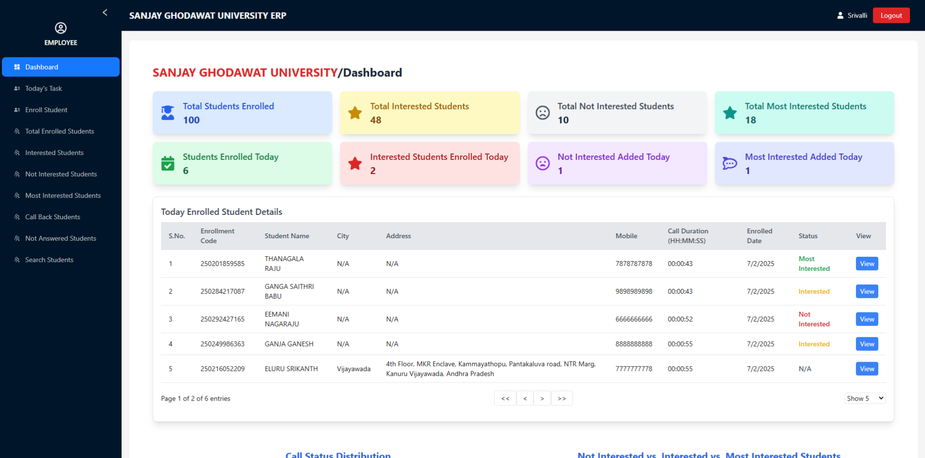Jump to last page with >> button
Image resolution: width=925 pixels, height=458 pixels.
[x=562, y=399]
